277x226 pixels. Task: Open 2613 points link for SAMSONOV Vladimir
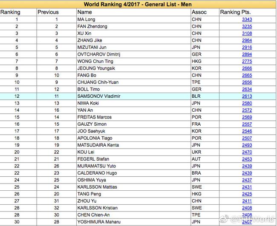click(247, 96)
